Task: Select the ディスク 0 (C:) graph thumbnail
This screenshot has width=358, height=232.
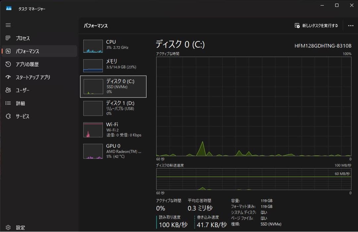Action: pyautogui.click(x=93, y=87)
